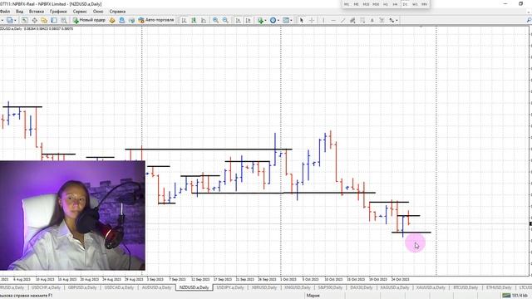Viewport: 532px width, 299px height.
Task: Expand the arrows tool dropdown arrow
Action: click(397, 20)
